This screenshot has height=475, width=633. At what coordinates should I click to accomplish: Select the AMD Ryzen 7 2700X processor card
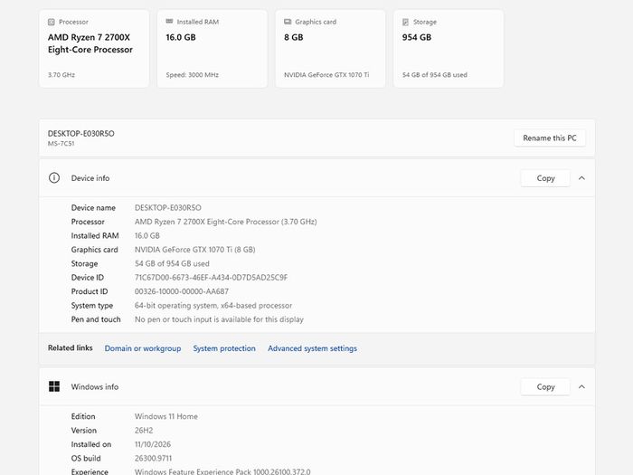[x=94, y=49]
